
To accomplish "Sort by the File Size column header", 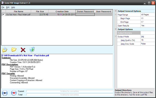I will [x=40, y=11].
